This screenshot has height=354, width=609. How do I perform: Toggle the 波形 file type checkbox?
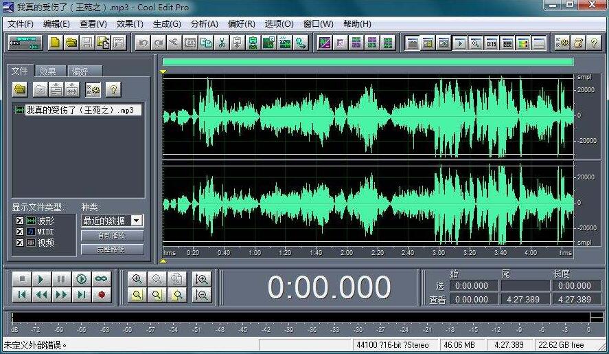tap(20, 221)
